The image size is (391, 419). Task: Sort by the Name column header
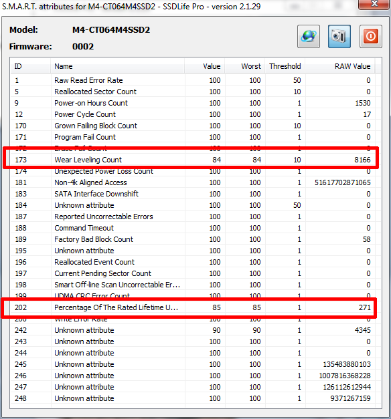click(118, 66)
